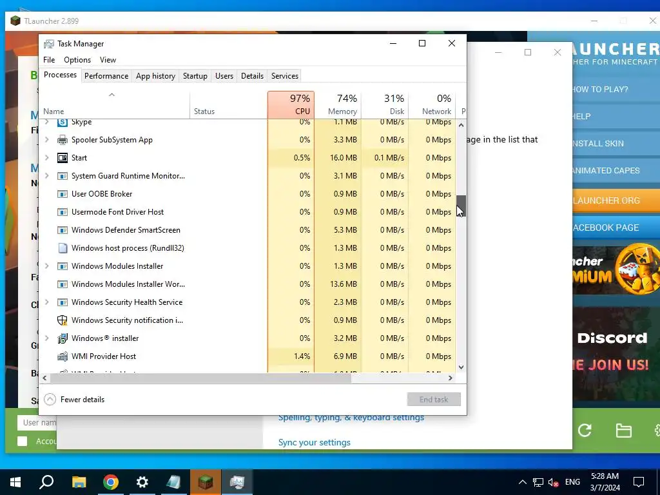This screenshot has width=660, height=495.
Task: Switch to TLauncher Minecraft taskbar icon
Action: pyautogui.click(x=206, y=482)
